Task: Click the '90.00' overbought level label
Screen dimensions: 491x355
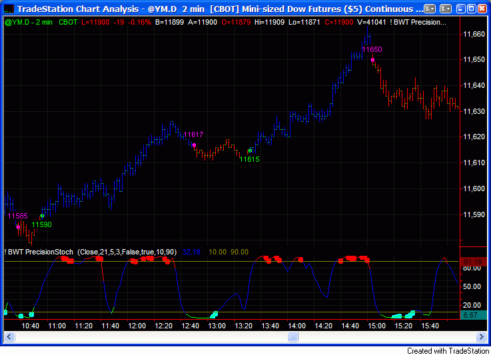Action: (x=240, y=252)
